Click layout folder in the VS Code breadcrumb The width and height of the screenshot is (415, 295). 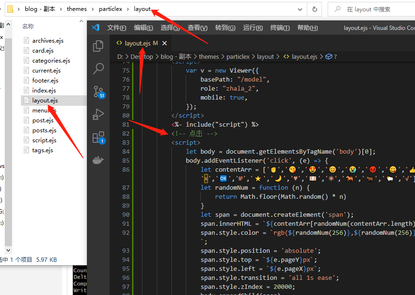coord(265,56)
